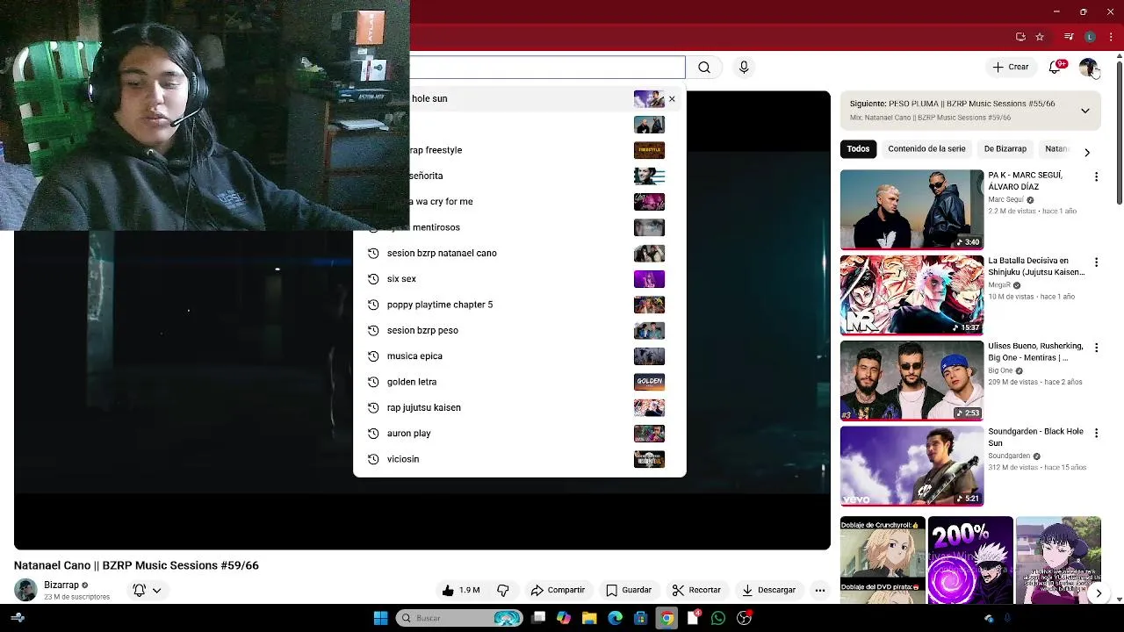The image size is (1124, 632).
Task: Choose 'golden letra' search suggestion
Action: (519, 382)
